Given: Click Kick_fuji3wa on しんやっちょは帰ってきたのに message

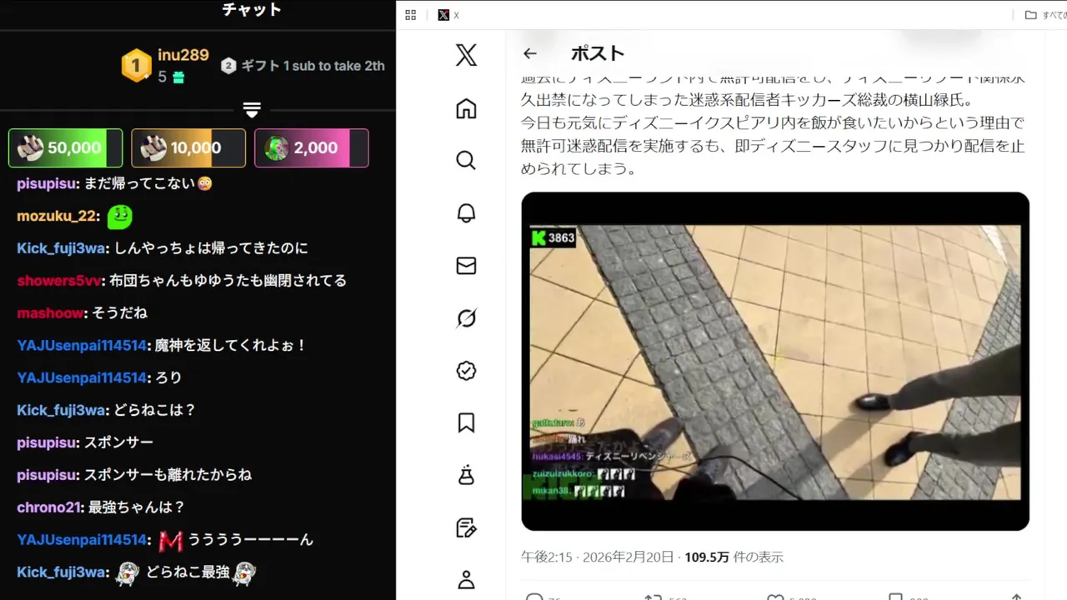Looking at the screenshot, I should click(63, 248).
